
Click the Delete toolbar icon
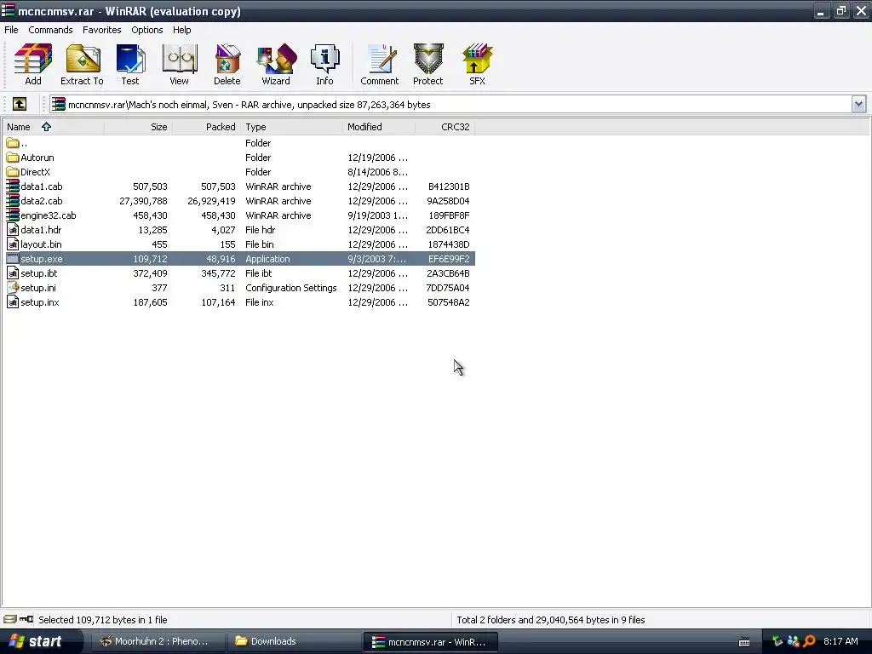227,64
